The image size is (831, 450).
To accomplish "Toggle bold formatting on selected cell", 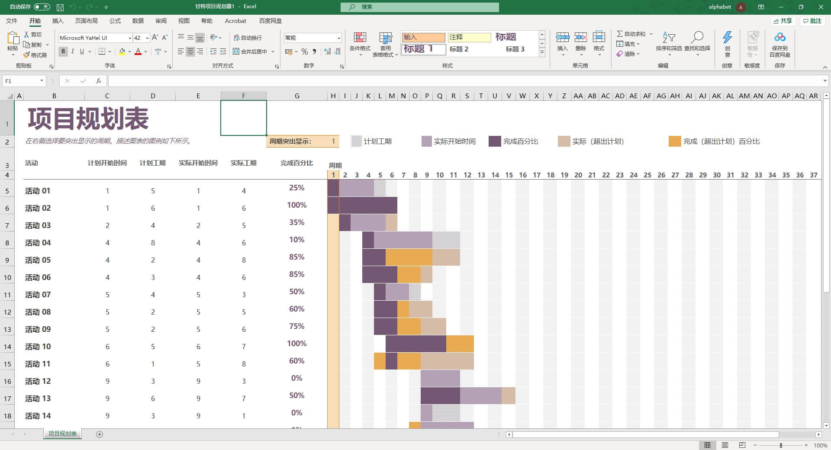I will point(63,51).
